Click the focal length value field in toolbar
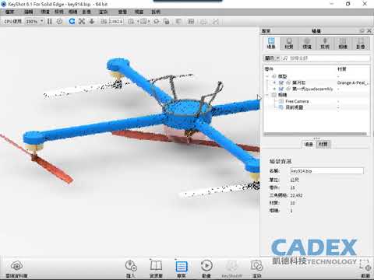The image size is (374, 280). point(115,21)
